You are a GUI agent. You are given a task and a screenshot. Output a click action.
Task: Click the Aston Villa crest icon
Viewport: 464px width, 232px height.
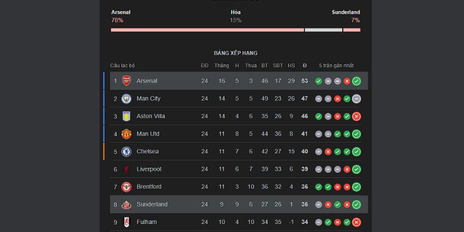126,116
